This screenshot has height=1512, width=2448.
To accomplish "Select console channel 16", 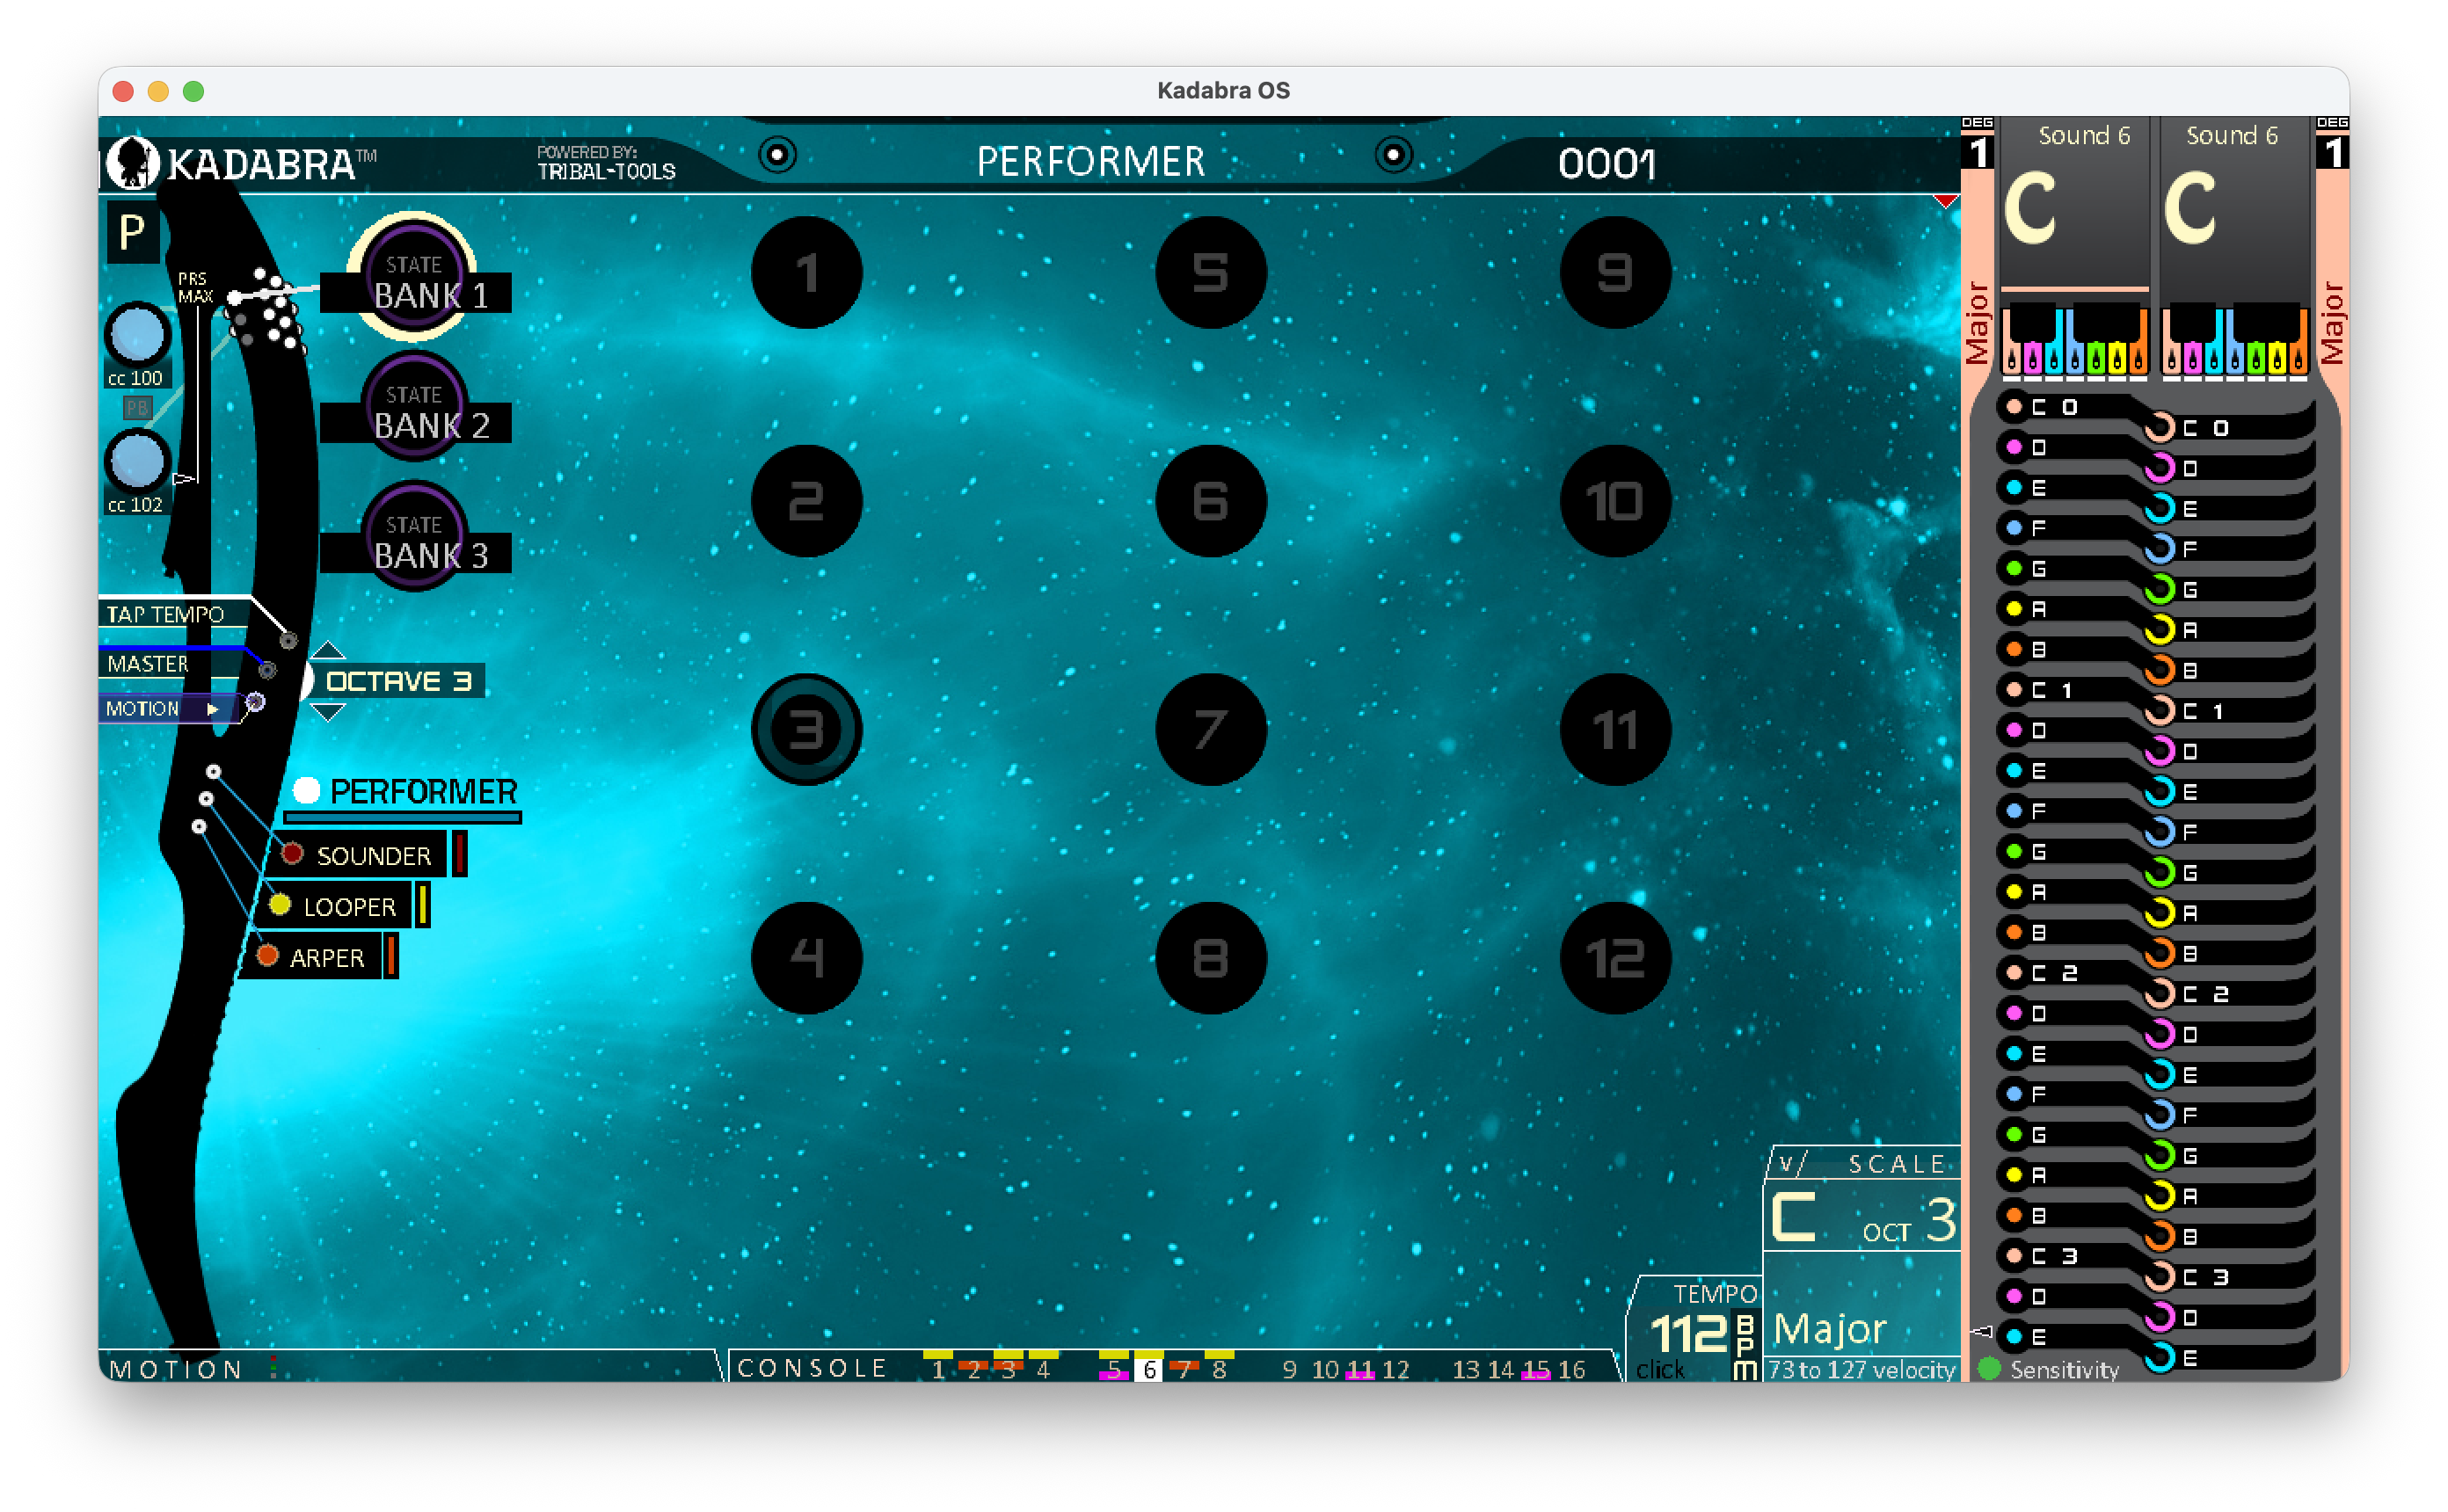I will click(x=1571, y=1369).
